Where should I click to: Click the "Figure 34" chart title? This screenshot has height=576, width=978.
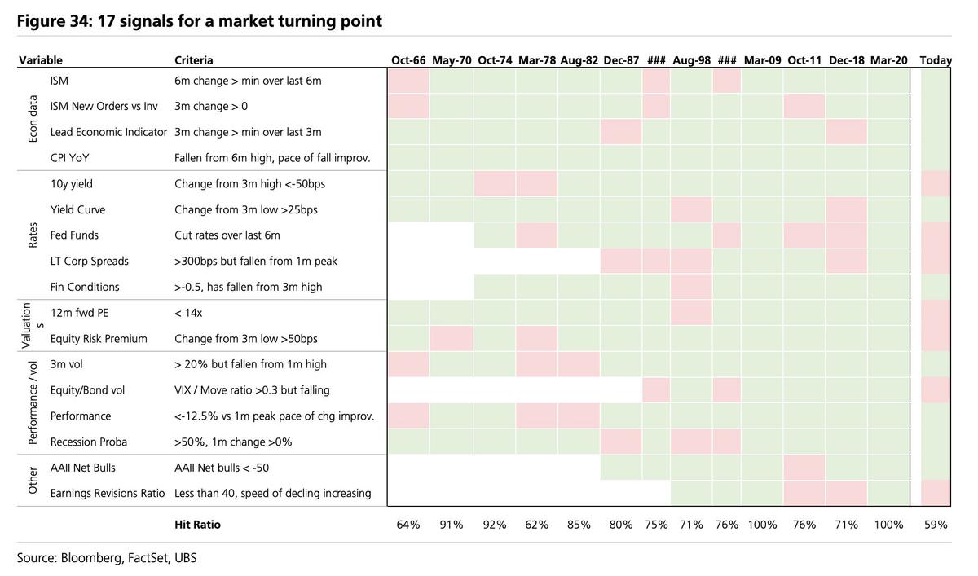click(199, 21)
